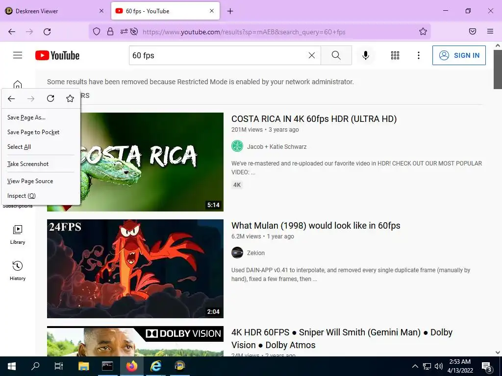Viewport: 502px width, 376px height.
Task: Open the YouTube apps grid
Action: click(x=395, y=55)
